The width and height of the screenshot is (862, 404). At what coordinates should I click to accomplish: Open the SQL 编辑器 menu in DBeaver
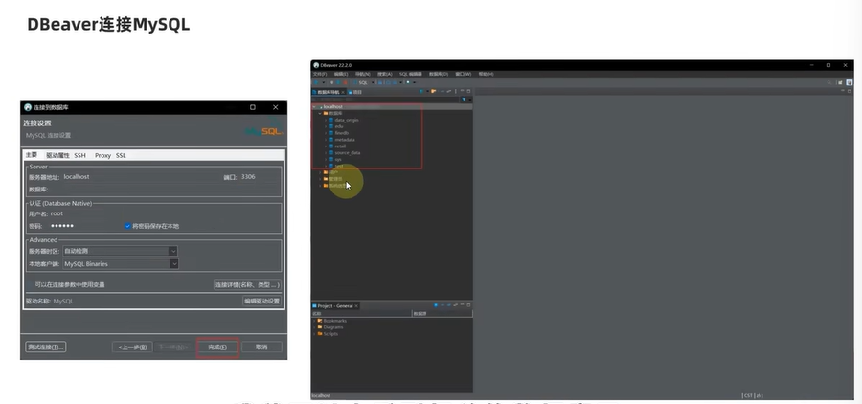(x=411, y=74)
